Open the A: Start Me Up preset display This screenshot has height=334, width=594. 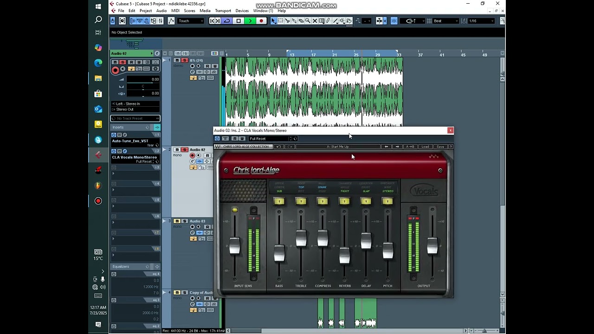pyautogui.click(x=338, y=147)
